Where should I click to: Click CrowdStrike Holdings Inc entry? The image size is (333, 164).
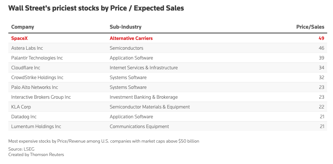[37, 77]
